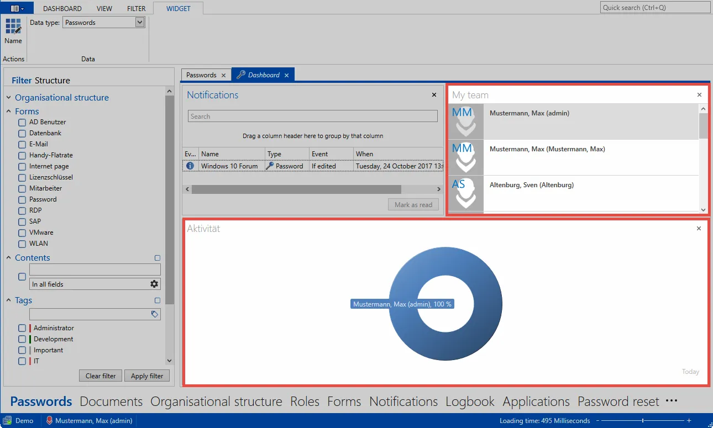Screen dimensions: 713x428
Task: Click the Apply filter button
Action: coord(147,376)
